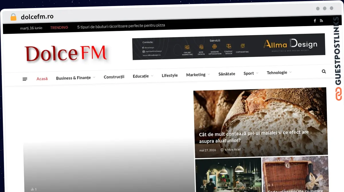The height and width of the screenshot is (192, 344).
Task: Click the clock icon next to 4 Mins Read
Action: coord(222,150)
